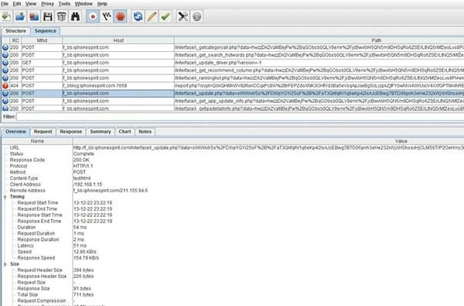
Task: Click the GET method cell
Action: point(42,63)
